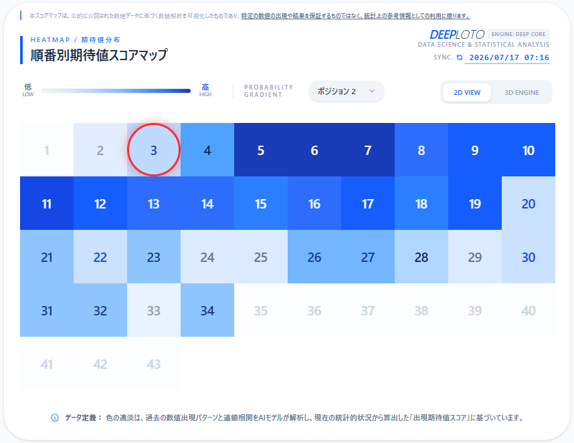Select heatmap cell number 6
This screenshot has height=443, width=574.
point(314,150)
